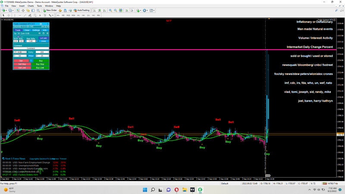Image resolution: width=345 pixels, height=194 pixels.
Task: Expand the Profiles dropdown arrow
Action: (13, 10)
